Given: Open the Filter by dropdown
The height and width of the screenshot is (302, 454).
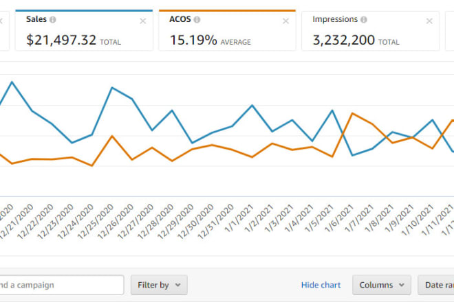Looking at the screenshot, I should (x=159, y=285).
